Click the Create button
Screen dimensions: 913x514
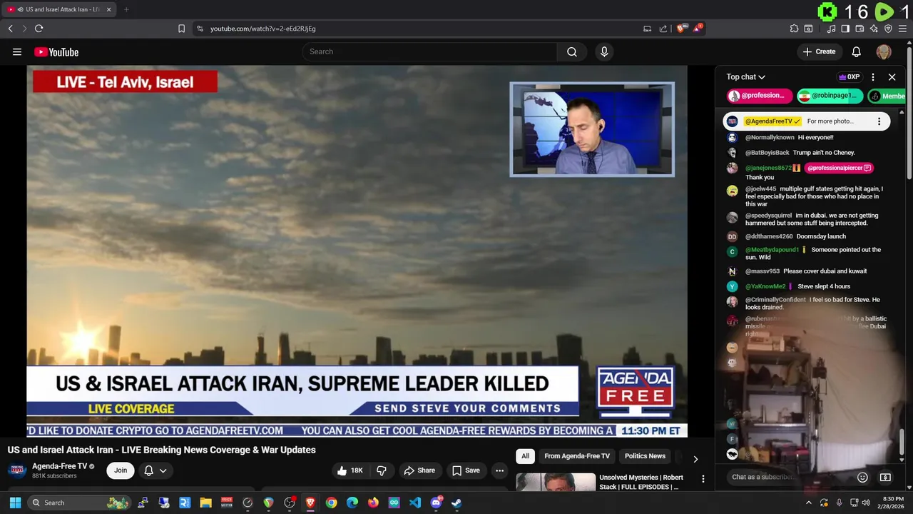tap(819, 51)
